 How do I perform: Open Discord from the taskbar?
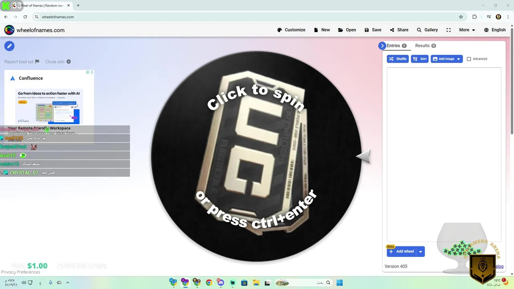tap(220, 283)
